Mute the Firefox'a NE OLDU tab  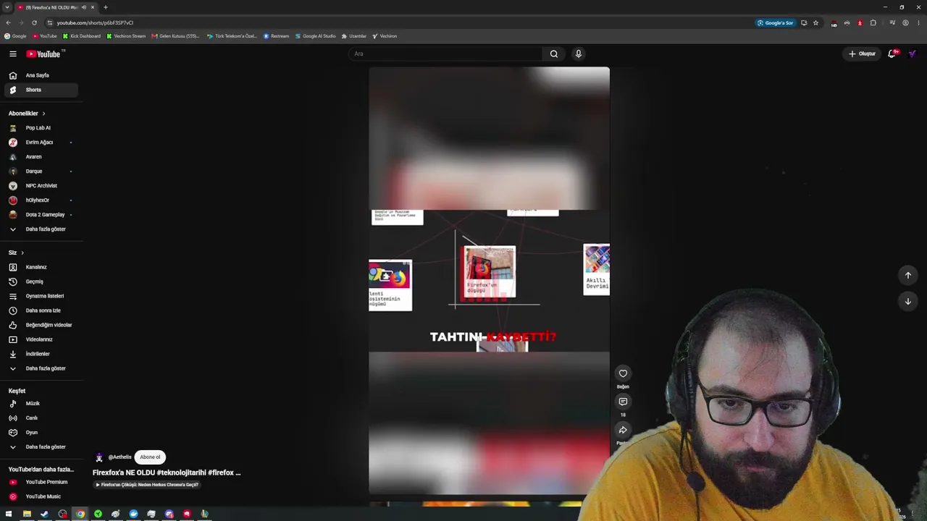pyautogui.click(x=84, y=7)
